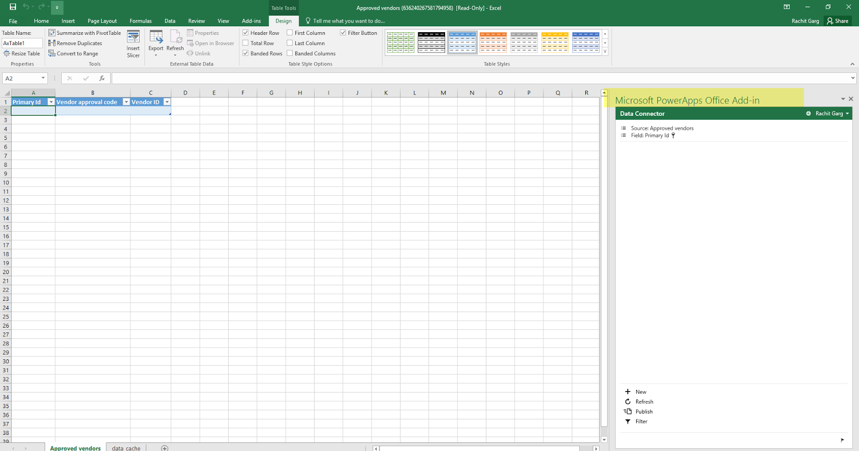Uncheck the Banded Rows option
The height and width of the screenshot is (451, 859).
[x=245, y=53]
